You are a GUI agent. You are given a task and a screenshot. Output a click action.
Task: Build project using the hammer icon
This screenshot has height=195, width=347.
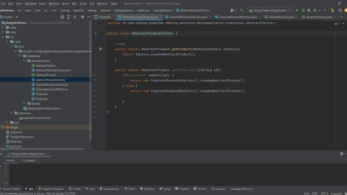tap(242, 10)
